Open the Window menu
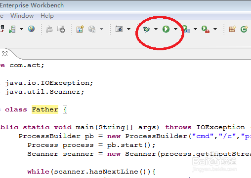Image resolution: width=251 pixels, height=178 pixels. [22, 16]
